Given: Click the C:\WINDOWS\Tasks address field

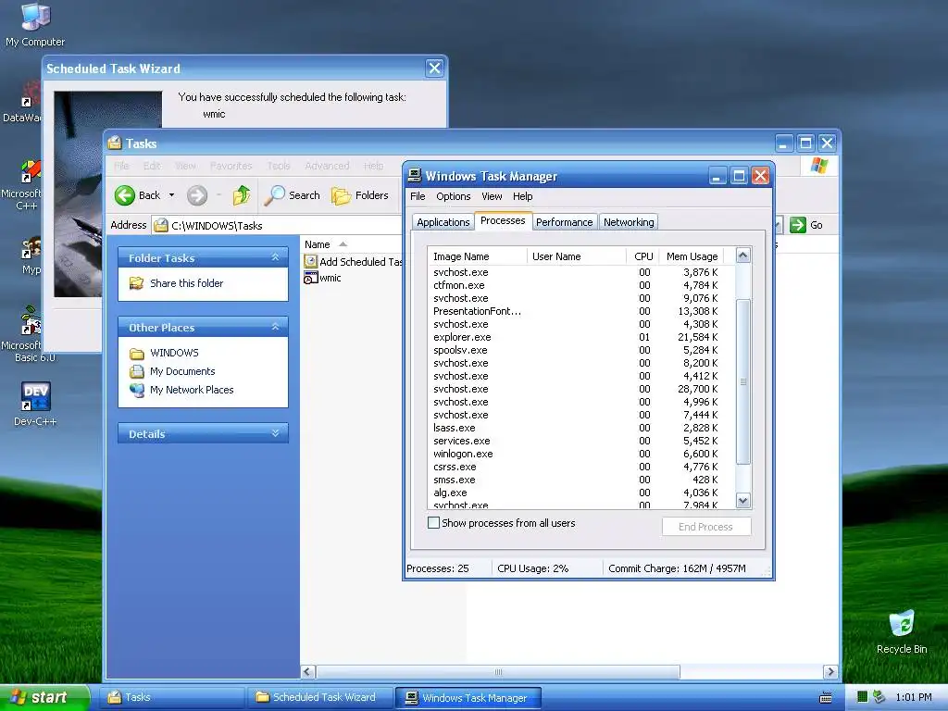Looking at the screenshot, I should point(278,226).
